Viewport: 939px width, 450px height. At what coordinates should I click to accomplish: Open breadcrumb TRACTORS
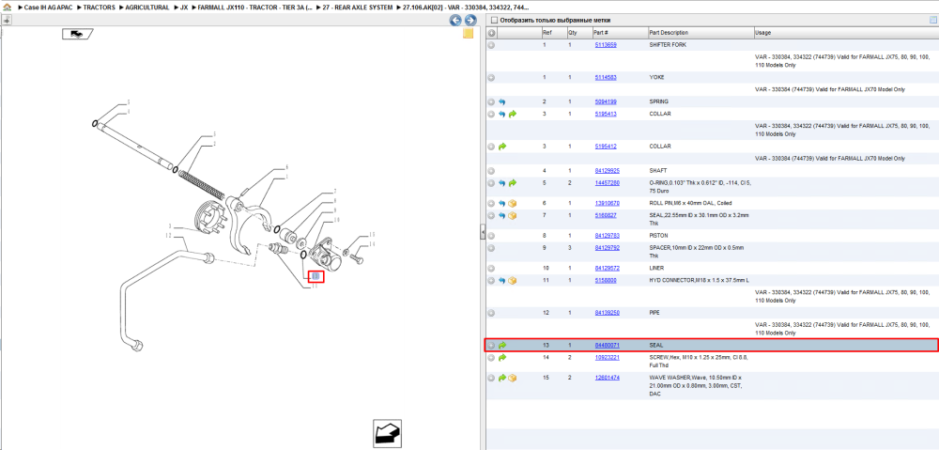(x=100, y=8)
